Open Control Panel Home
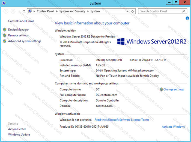The width and height of the screenshot is (191, 142). (x=21, y=21)
